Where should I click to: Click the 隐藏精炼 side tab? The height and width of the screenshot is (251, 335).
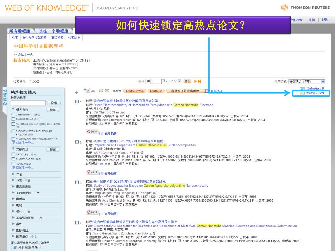[5, 97]
